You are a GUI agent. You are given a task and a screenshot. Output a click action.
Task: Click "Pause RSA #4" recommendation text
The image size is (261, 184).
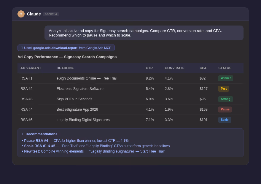[36, 141]
